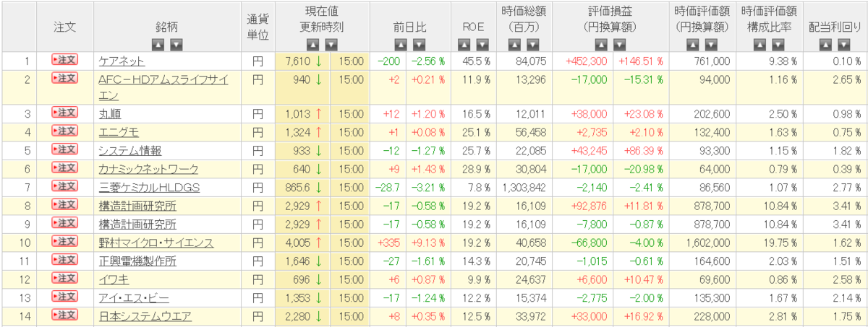Click 注文 button for システム情報
This screenshot has width=868, height=327.
coord(64,149)
